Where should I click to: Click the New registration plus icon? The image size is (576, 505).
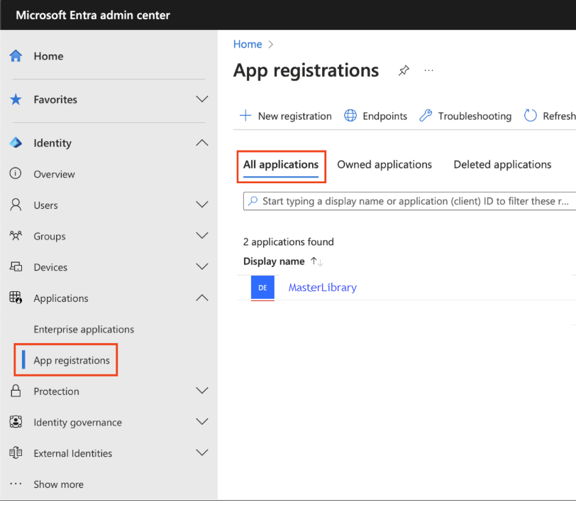[x=245, y=116]
